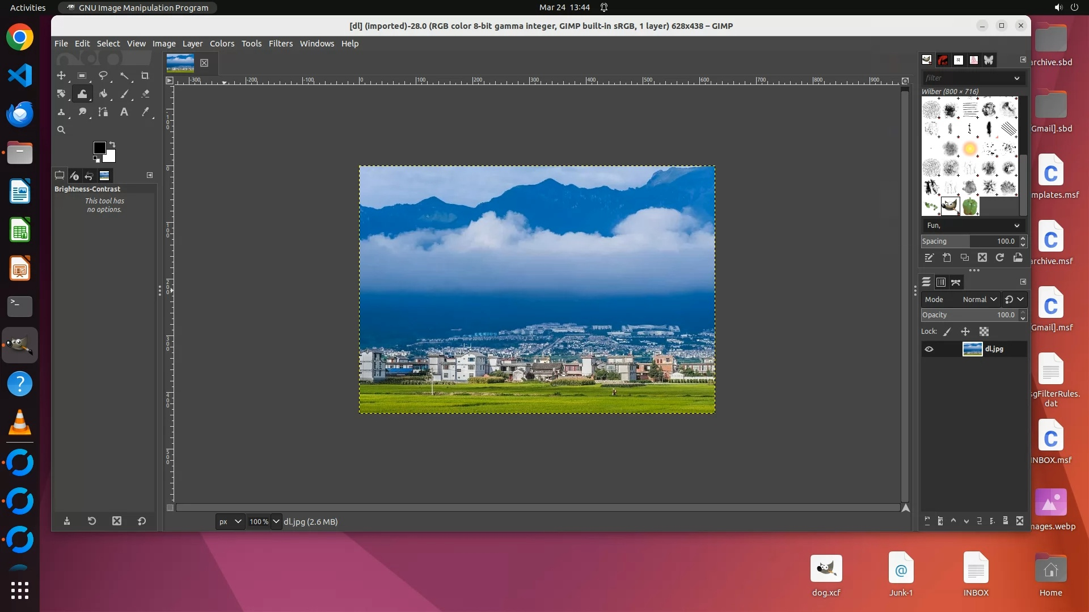Select the Color Picker eyedropper tool
The width and height of the screenshot is (1089, 612).
coord(145,112)
